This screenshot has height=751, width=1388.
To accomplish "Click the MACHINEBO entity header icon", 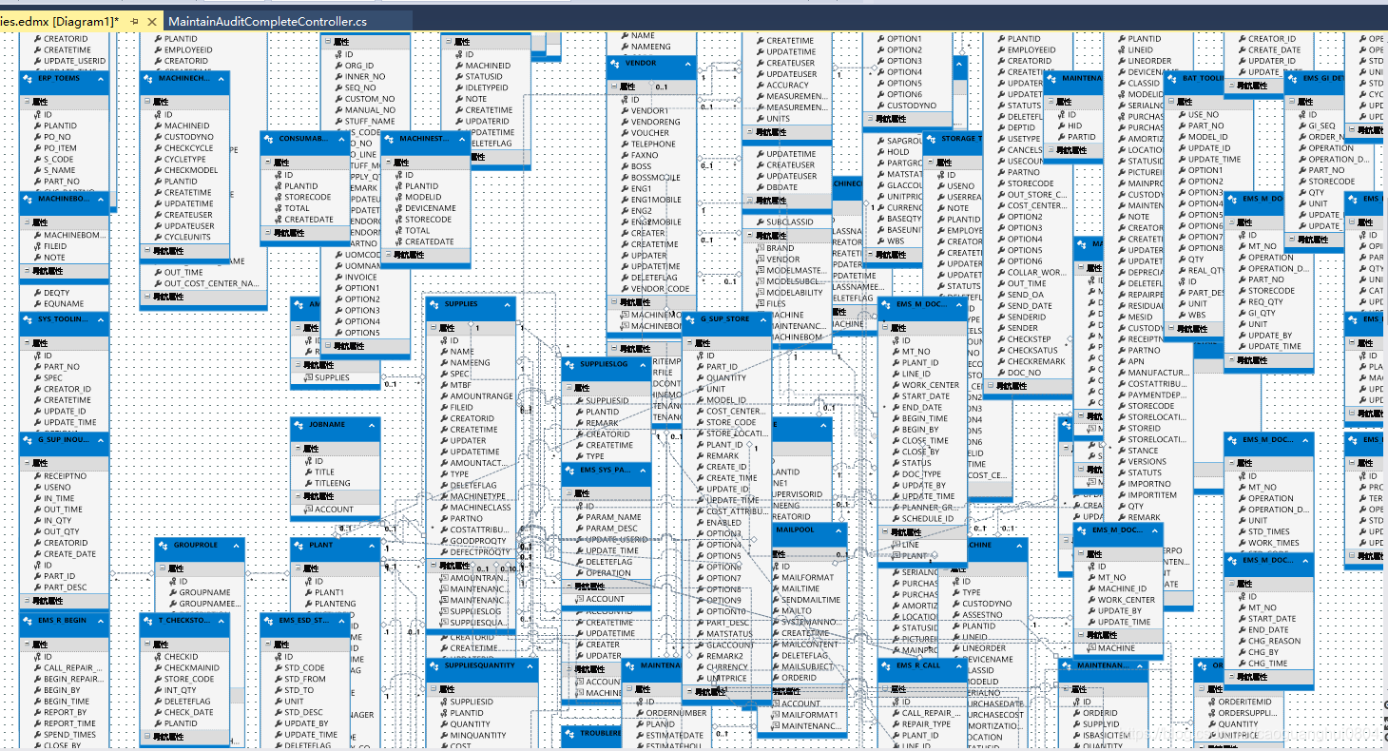I will click(x=29, y=199).
